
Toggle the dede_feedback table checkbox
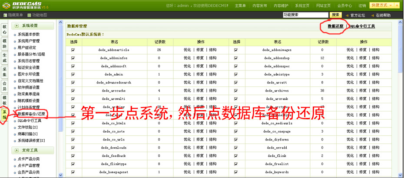(x=73, y=156)
